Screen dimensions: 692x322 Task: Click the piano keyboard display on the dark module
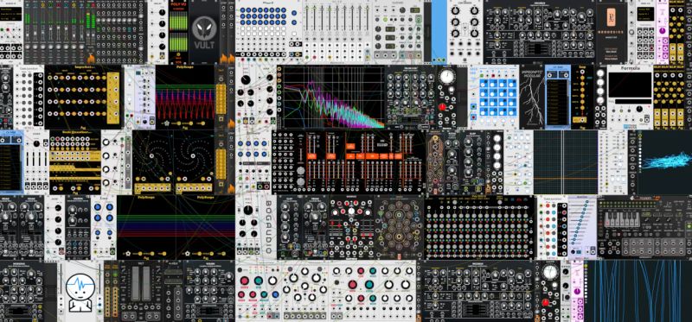click(x=621, y=220)
